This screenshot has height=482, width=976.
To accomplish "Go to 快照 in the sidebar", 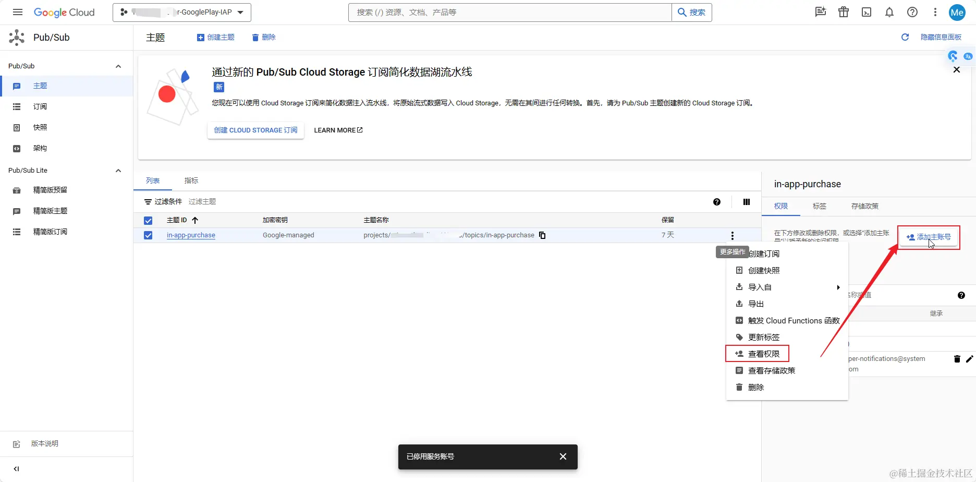I will point(67,128).
